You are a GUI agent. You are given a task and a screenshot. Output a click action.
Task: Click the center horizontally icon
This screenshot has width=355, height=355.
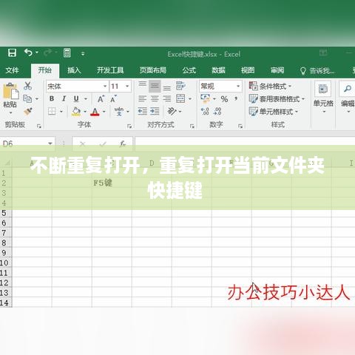(x=155, y=99)
